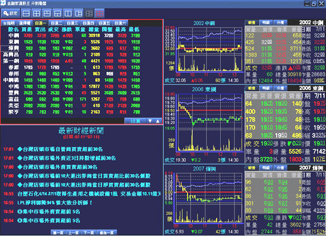Jump to last news page 最後一頁

107,233
